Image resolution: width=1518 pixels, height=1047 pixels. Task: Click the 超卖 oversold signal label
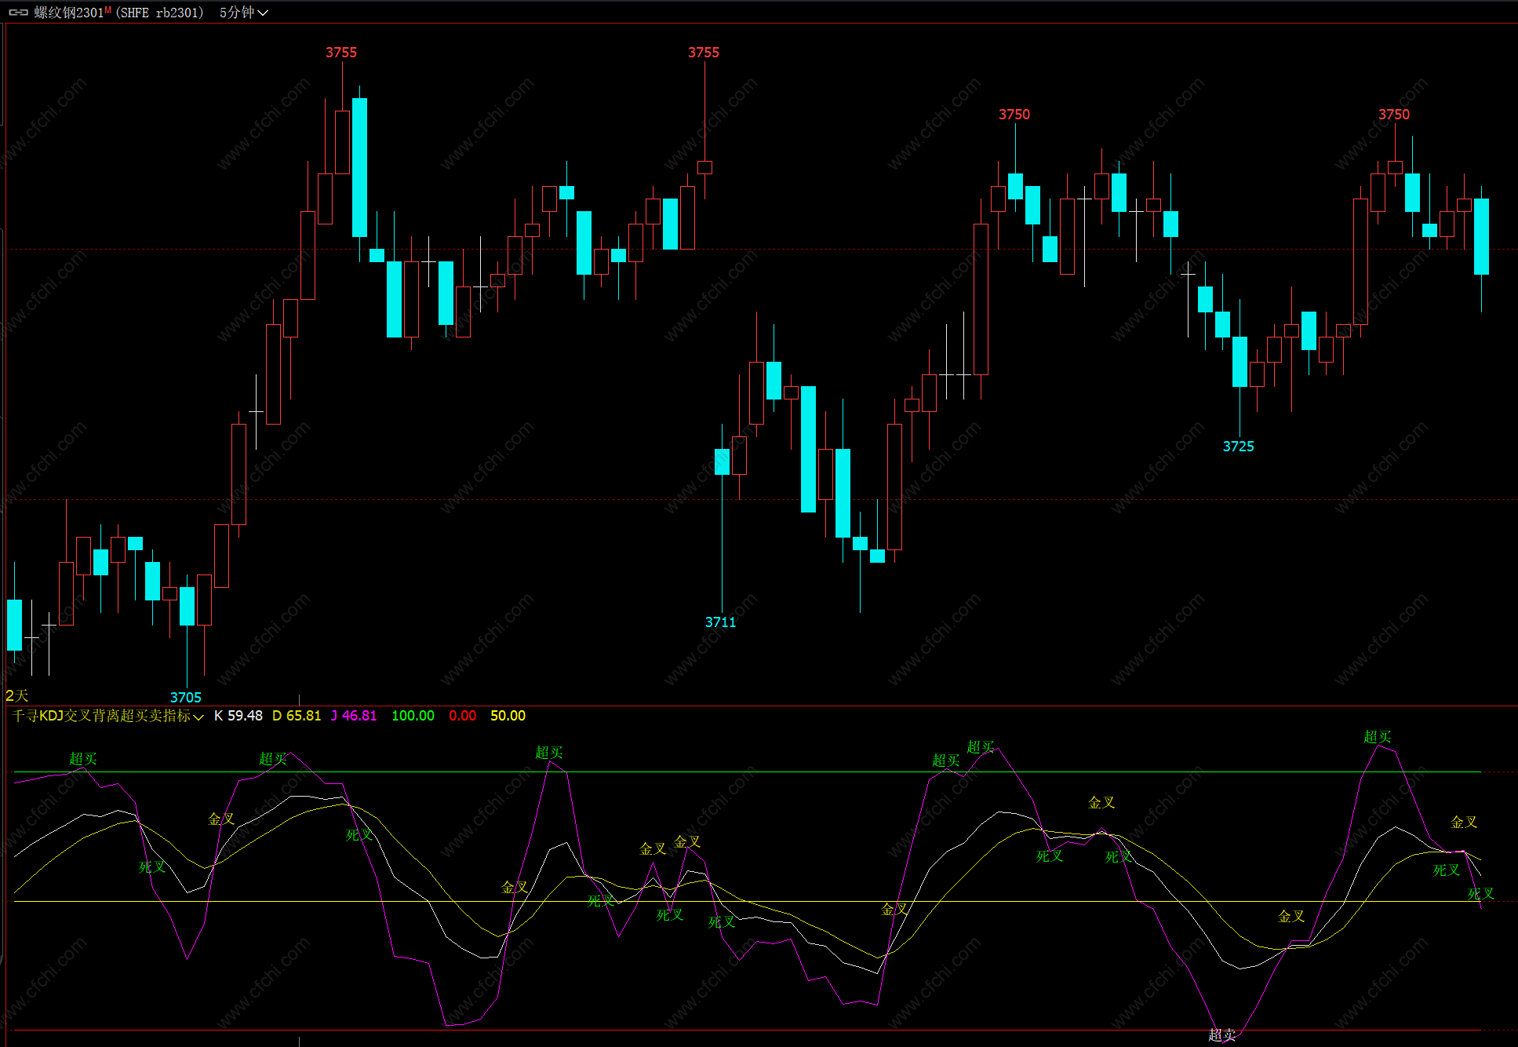[1221, 1035]
